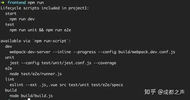Click the 'e2e' script name heading
The height and width of the screenshot is (100, 190).
9,68
